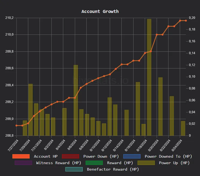Click the 'Benefactor Reward (HP)' legend label
200x176 pixels.
tap(113, 169)
